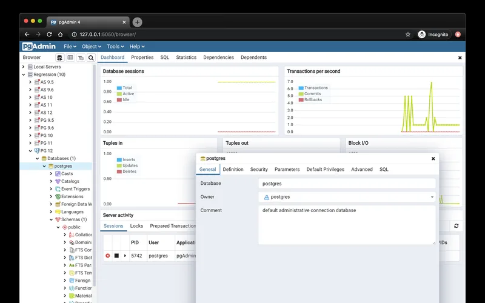The width and height of the screenshot is (485, 303).
Task: Click the green Commits legend swatch
Action: coord(301,94)
